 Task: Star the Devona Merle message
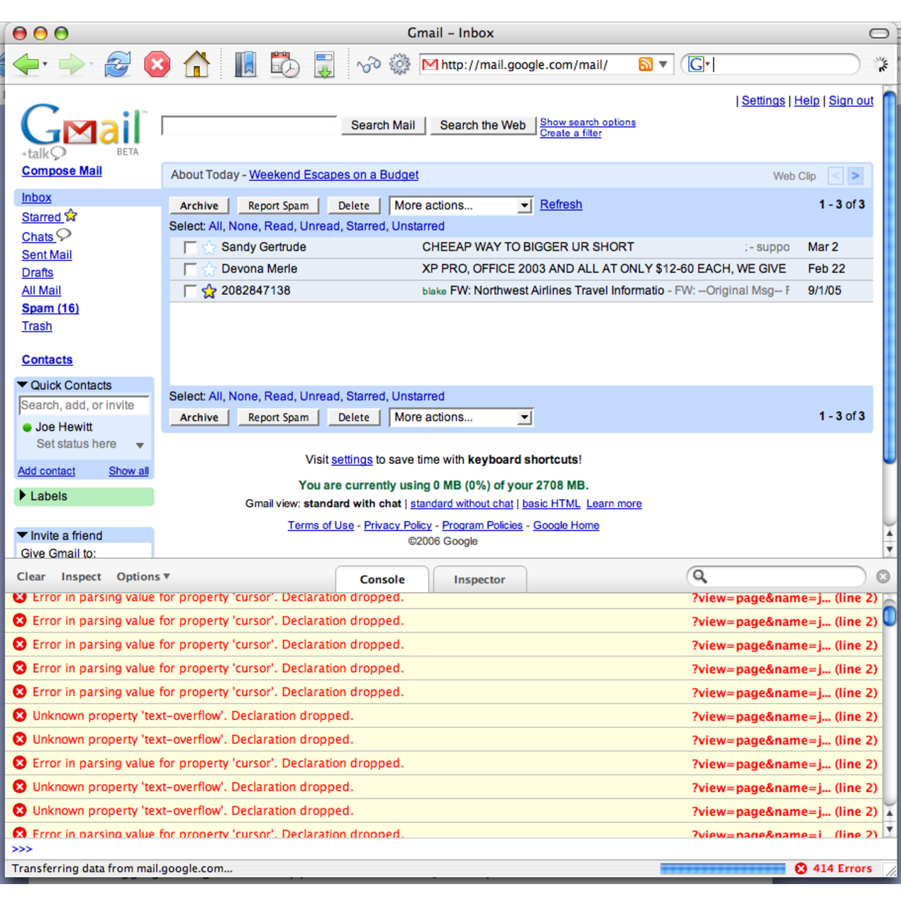[209, 270]
